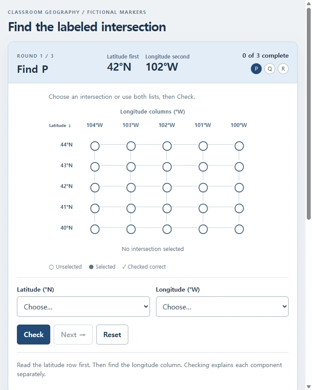Select intersection at 42°N, 100°W
The height and width of the screenshot is (390, 312).
[x=239, y=188]
